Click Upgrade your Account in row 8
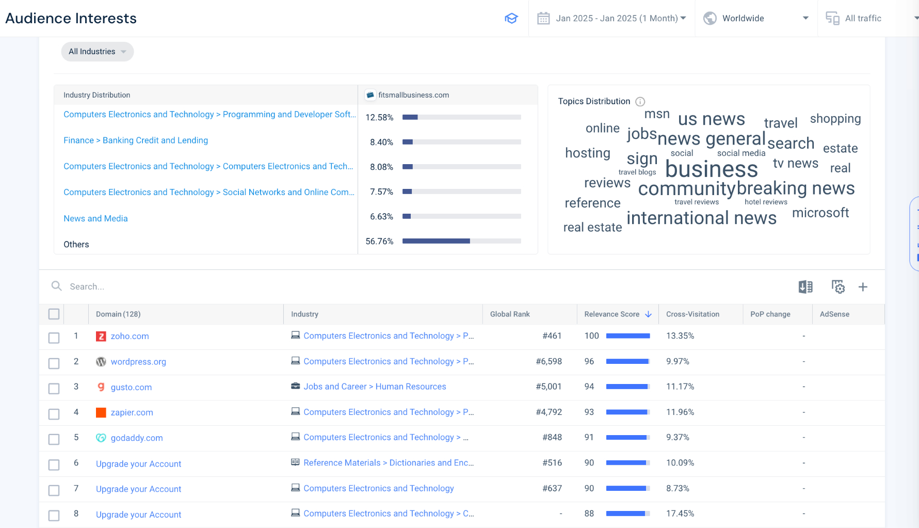The height and width of the screenshot is (528, 919). click(x=138, y=515)
